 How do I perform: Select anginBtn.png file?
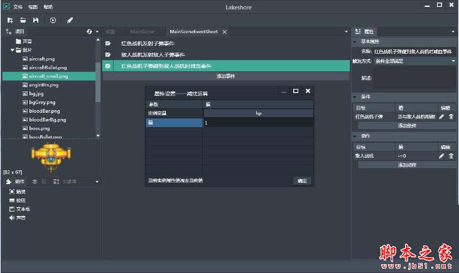click(40, 85)
